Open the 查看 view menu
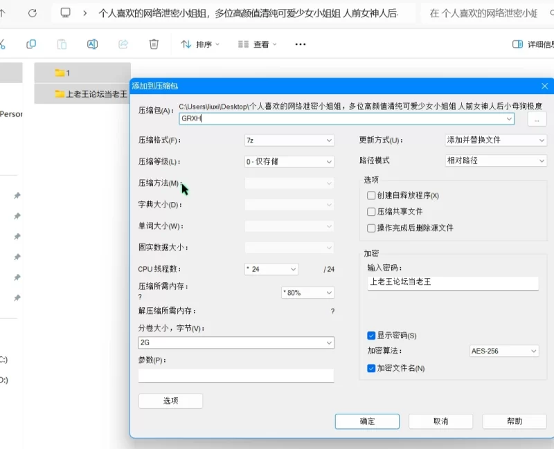The height and width of the screenshot is (449, 554). [x=257, y=44]
